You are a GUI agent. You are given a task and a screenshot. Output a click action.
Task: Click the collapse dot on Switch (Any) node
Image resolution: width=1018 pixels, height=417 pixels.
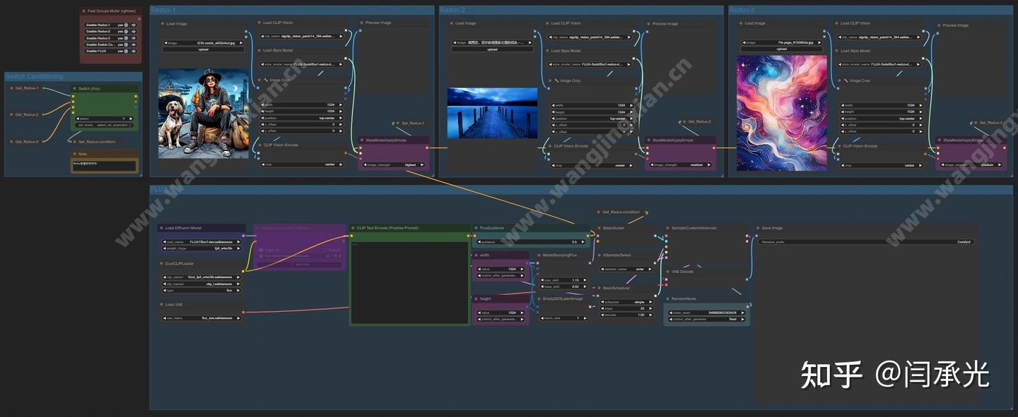74,88
